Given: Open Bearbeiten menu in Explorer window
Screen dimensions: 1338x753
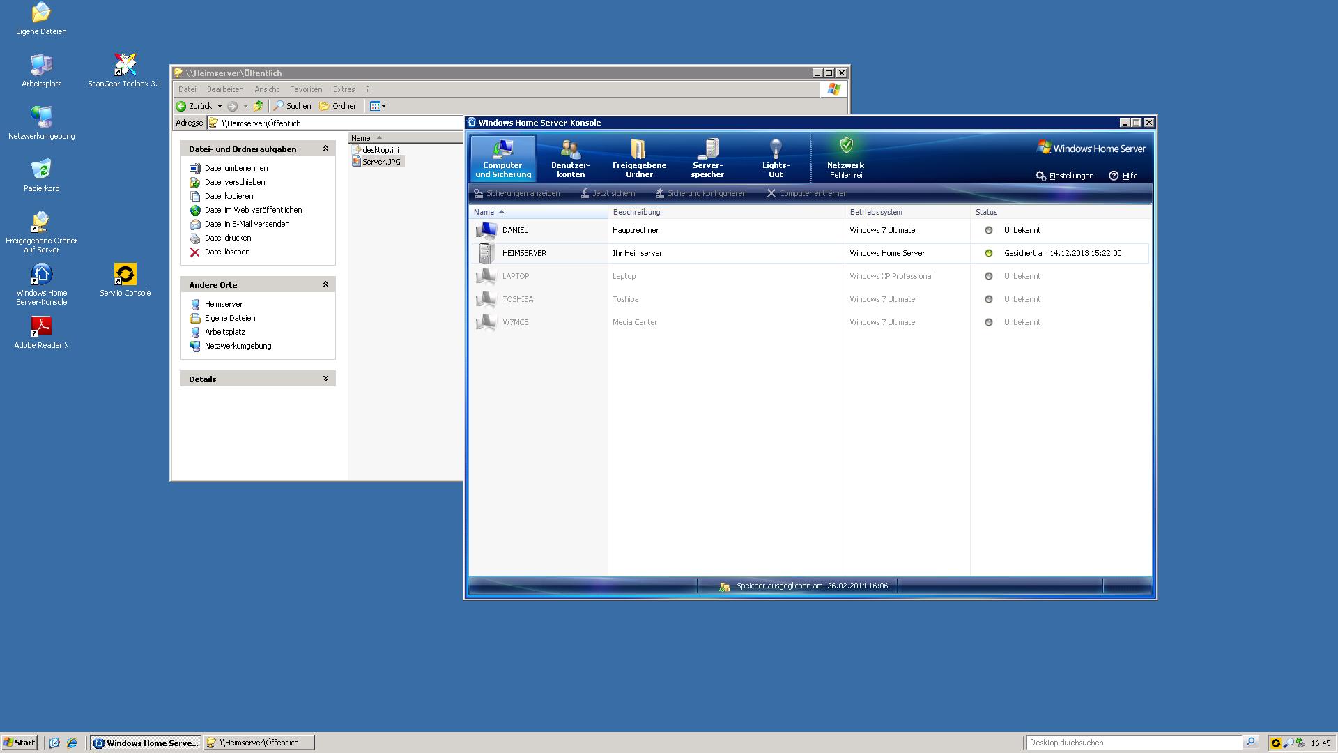Looking at the screenshot, I should [x=225, y=89].
